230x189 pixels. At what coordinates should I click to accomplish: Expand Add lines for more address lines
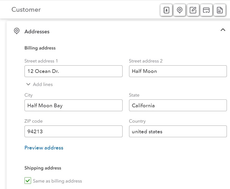point(39,84)
